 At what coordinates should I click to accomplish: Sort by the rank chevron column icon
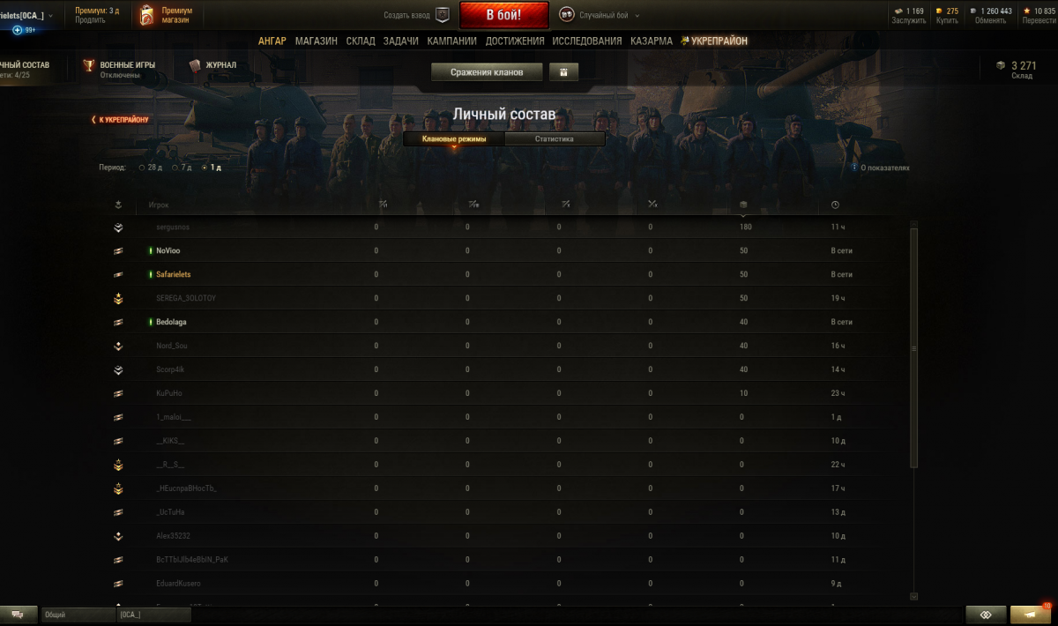(118, 205)
